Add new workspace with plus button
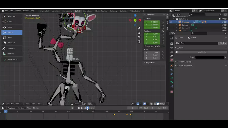This screenshot has height=128, width=228. tap(143, 11)
